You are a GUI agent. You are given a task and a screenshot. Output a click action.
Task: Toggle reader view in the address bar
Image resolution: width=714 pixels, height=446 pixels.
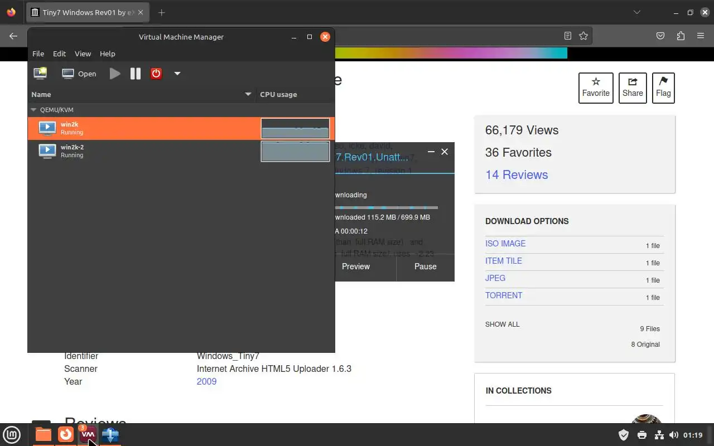(568, 36)
